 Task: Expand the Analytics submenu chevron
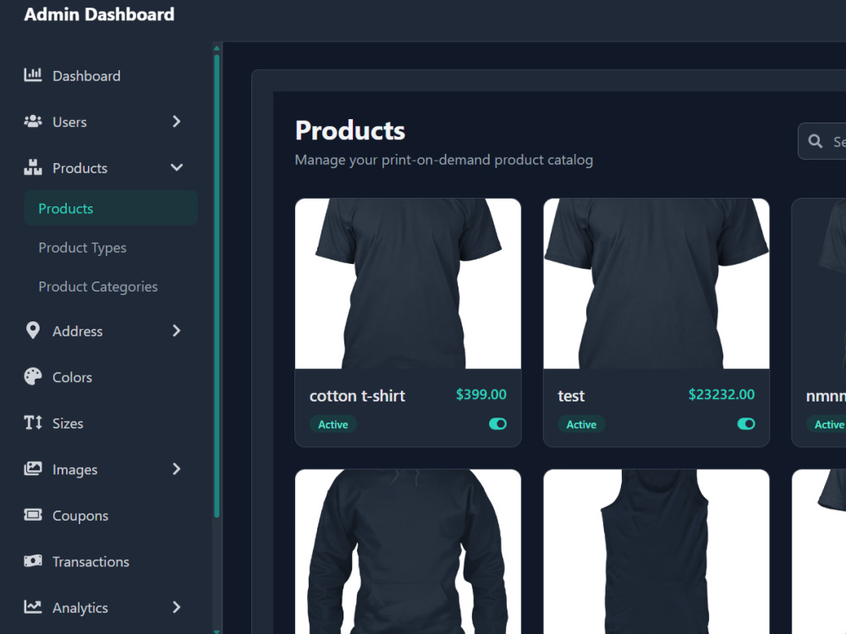coord(177,607)
